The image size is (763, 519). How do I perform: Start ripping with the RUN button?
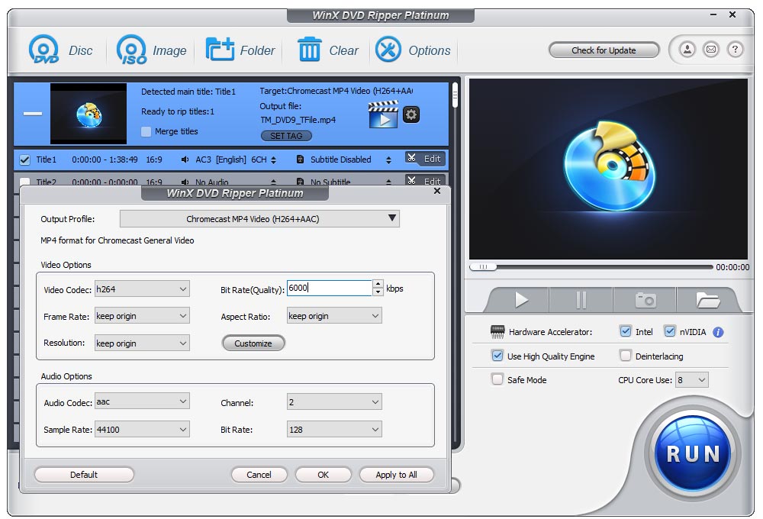pos(693,453)
